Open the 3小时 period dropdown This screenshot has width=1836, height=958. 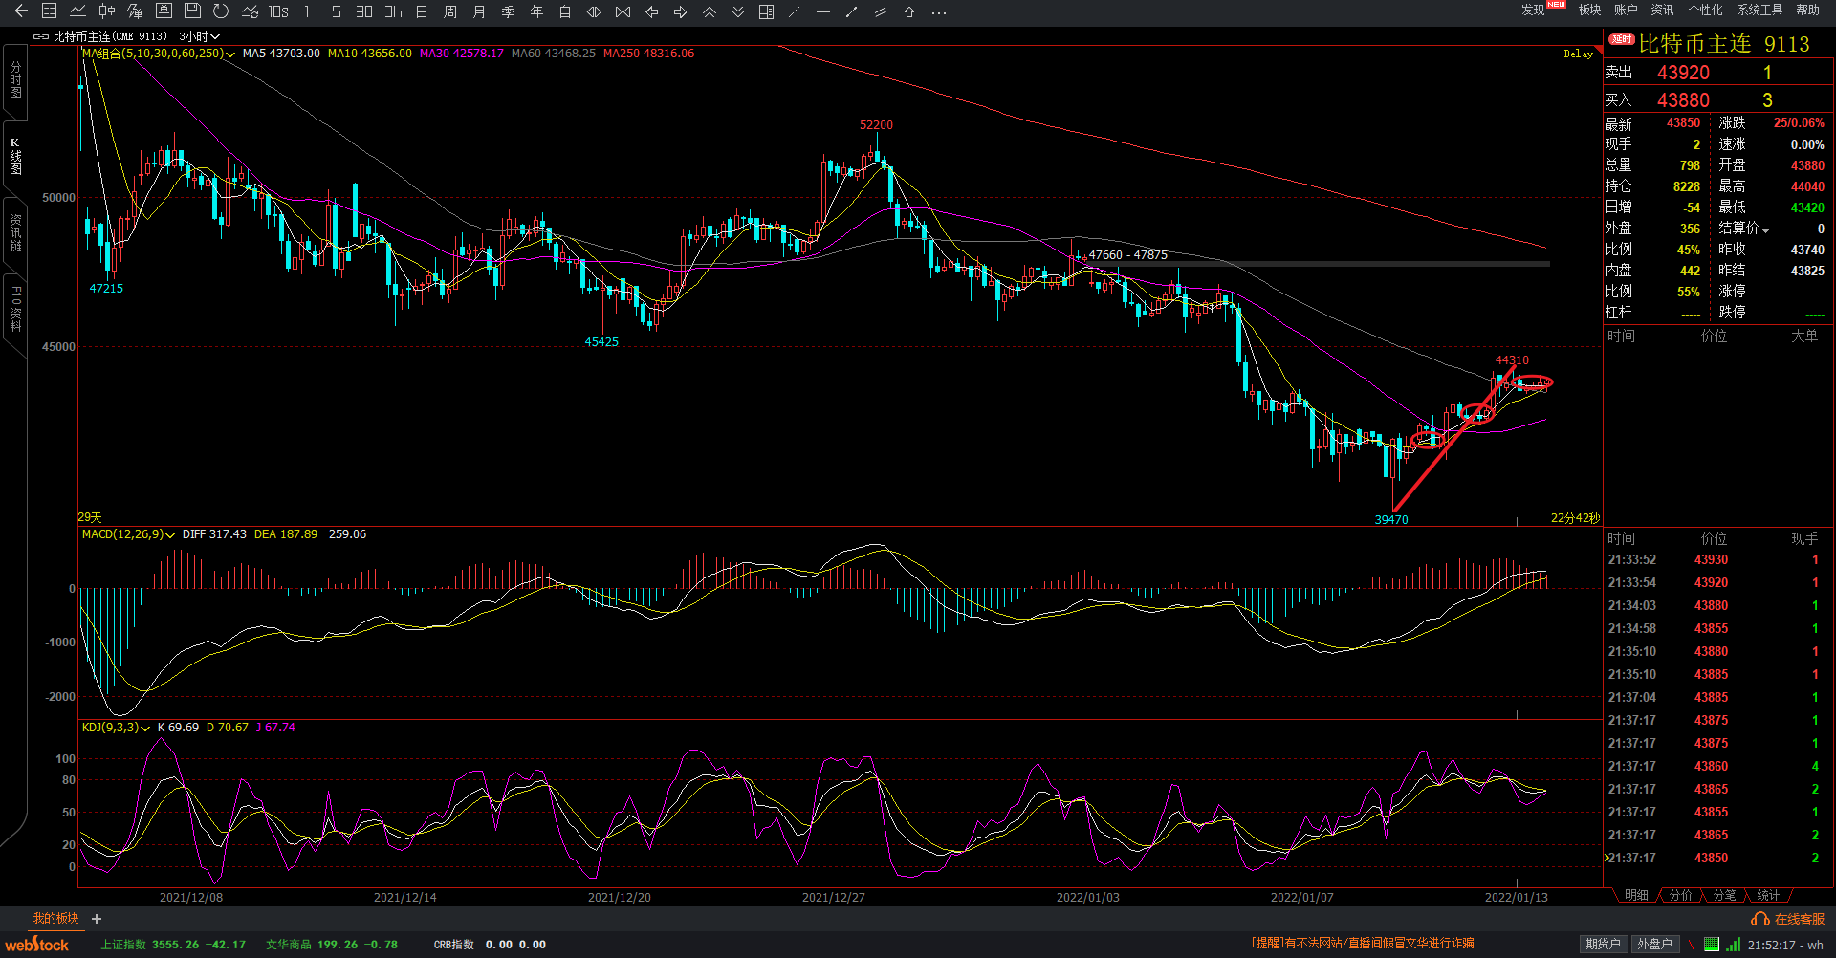199,36
